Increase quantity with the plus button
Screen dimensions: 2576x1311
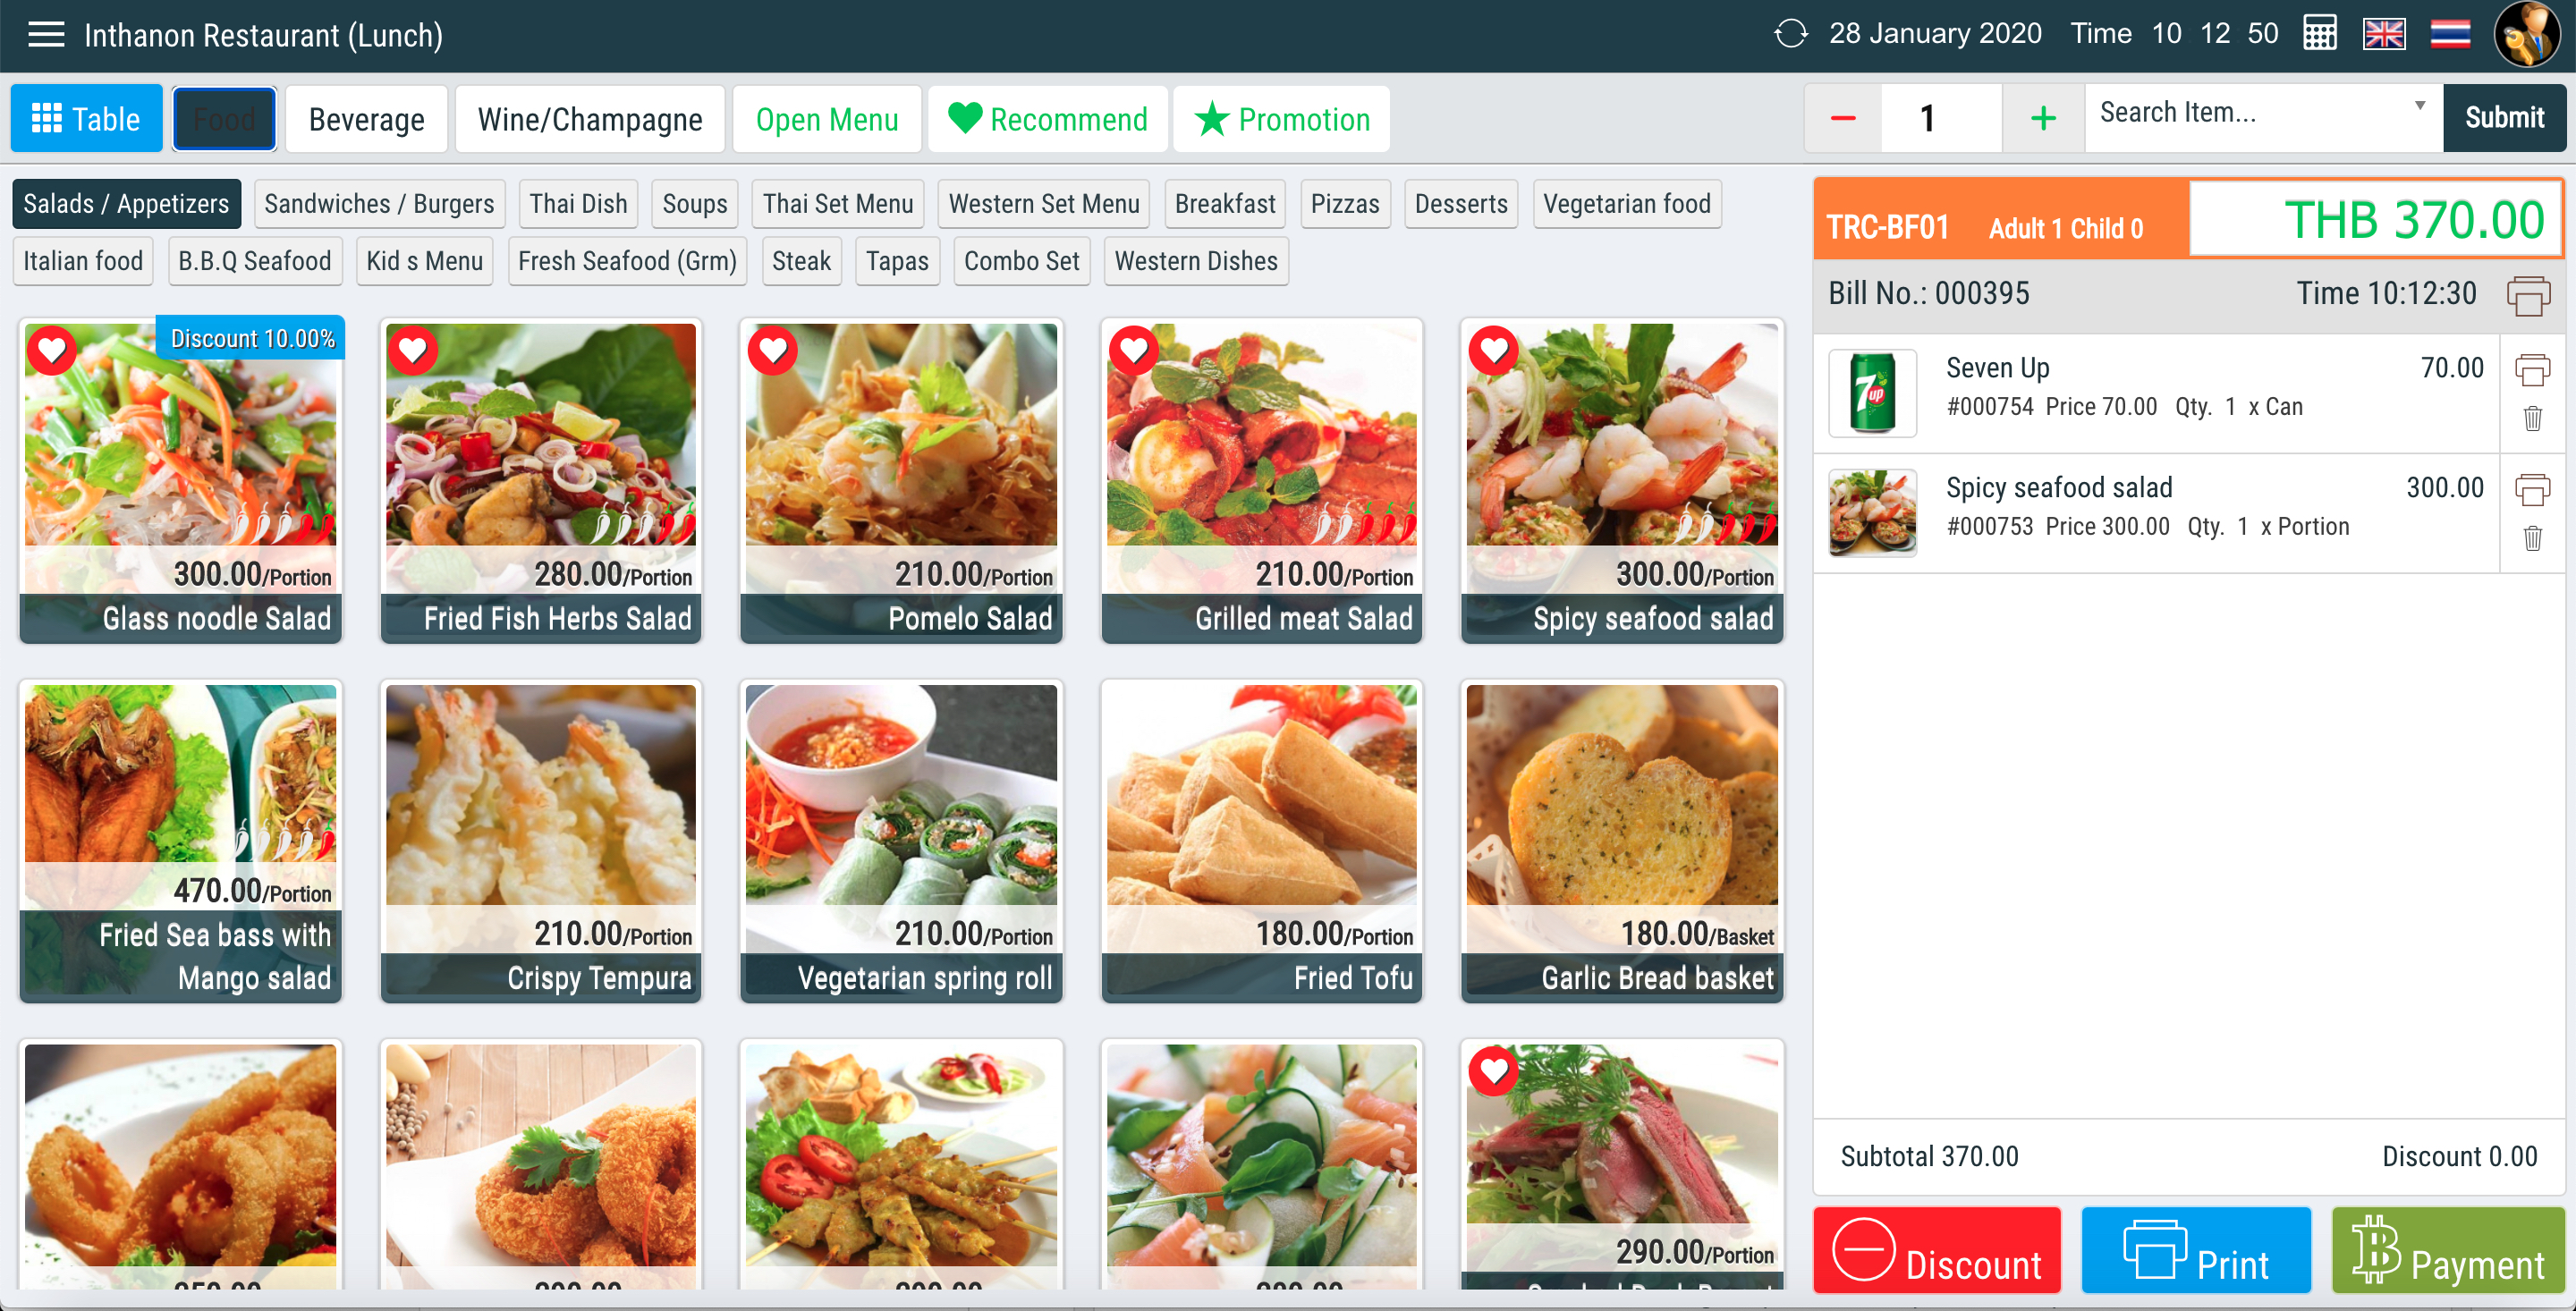2043,118
